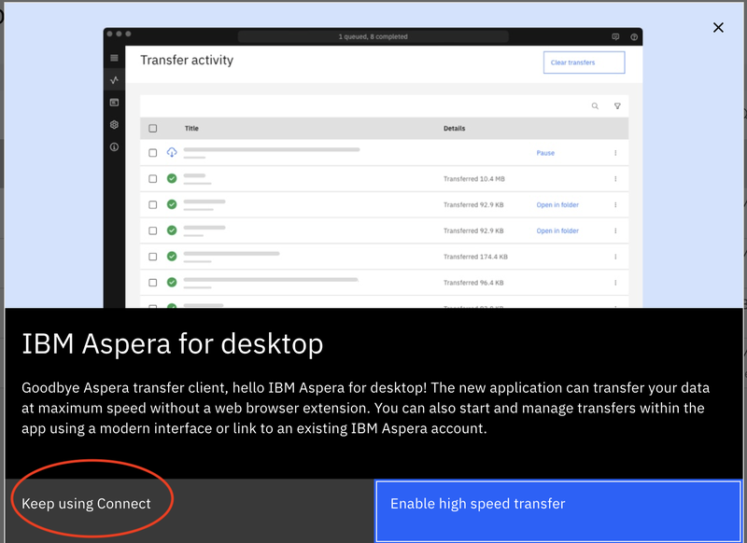Click the filter funnel icon above transfer table
The width and height of the screenshot is (747, 543).
click(x=617, y=106)
